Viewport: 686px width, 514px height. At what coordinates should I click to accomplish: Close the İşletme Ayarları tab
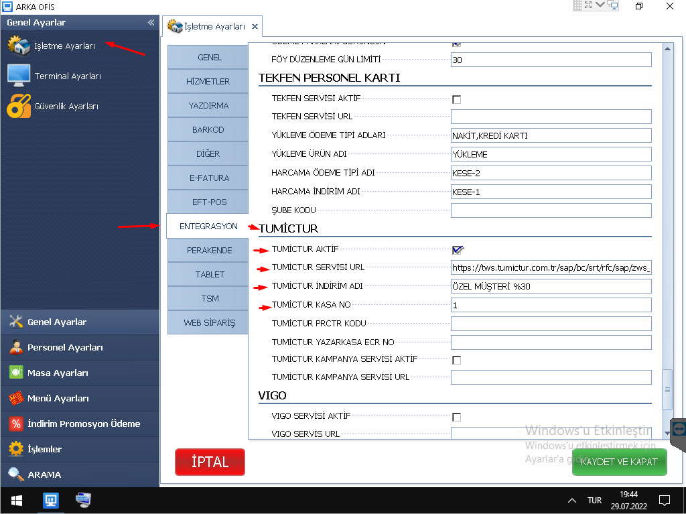255,27
